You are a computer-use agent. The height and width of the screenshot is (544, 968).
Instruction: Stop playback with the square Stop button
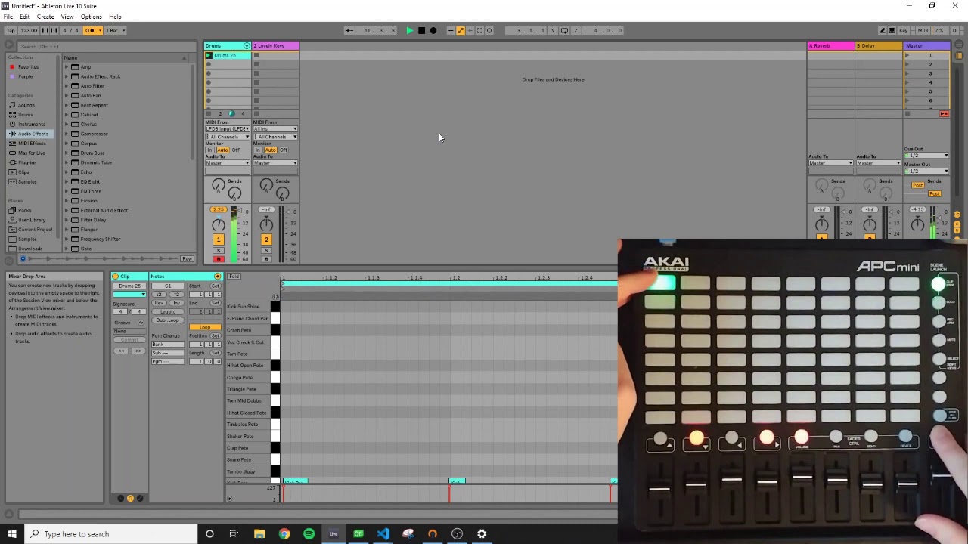point(421,30)
